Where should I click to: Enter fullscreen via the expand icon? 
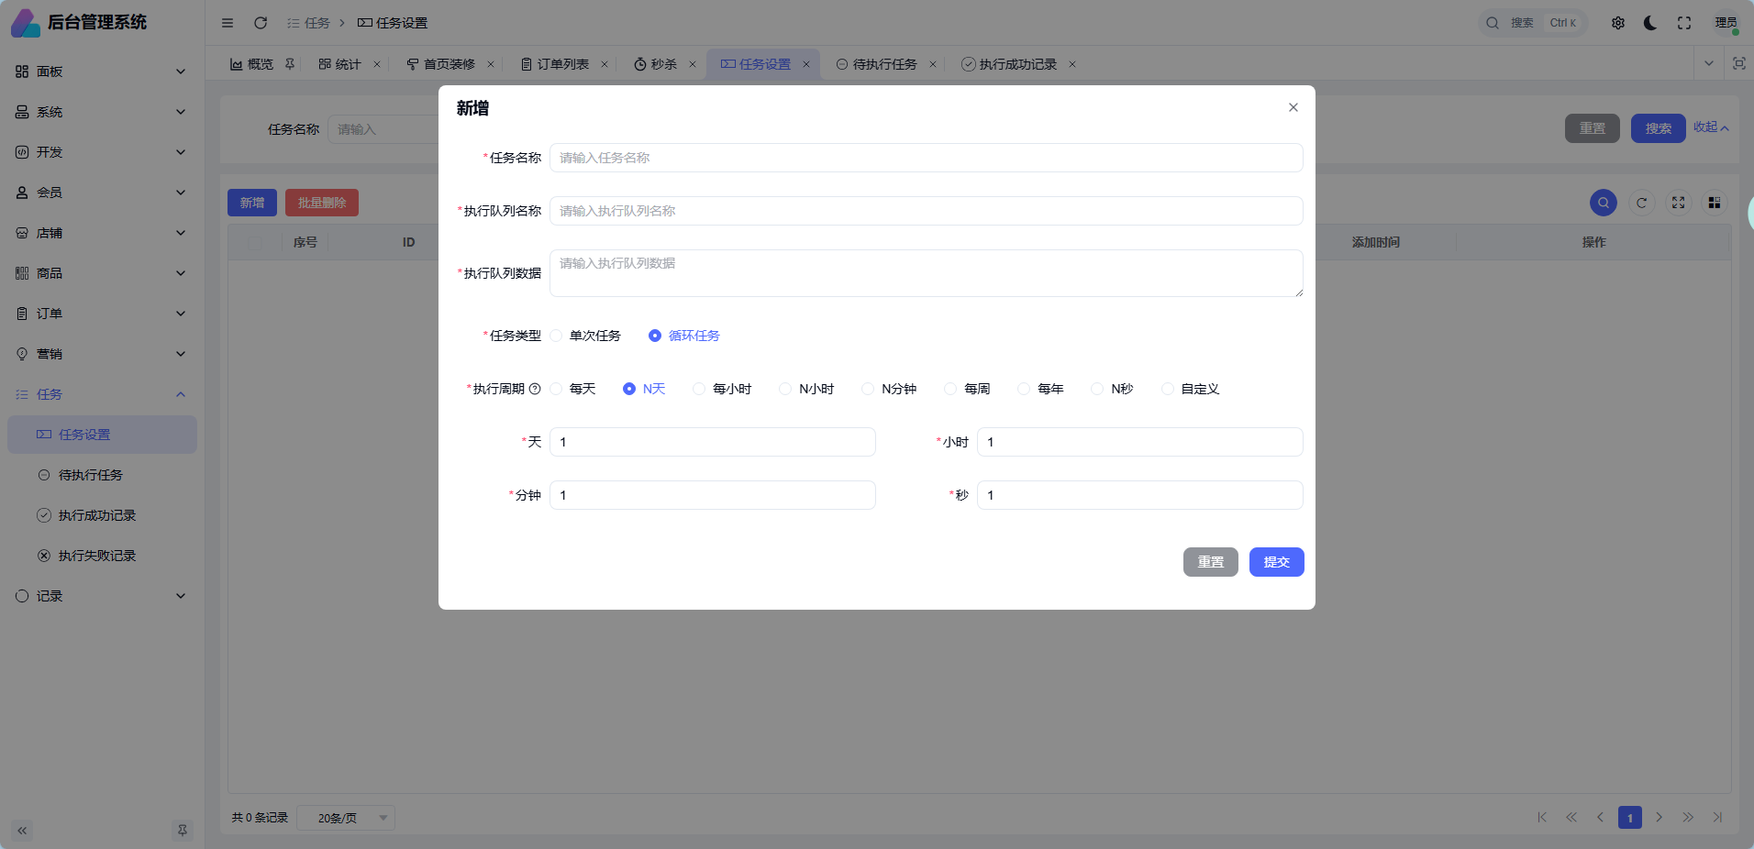pyautogui.click(x=1684, y=22)
